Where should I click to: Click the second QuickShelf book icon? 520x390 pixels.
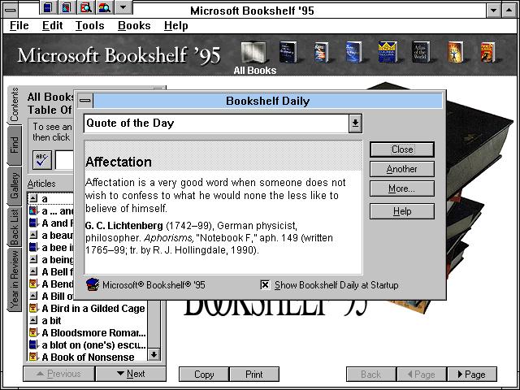tap(67, 7)
